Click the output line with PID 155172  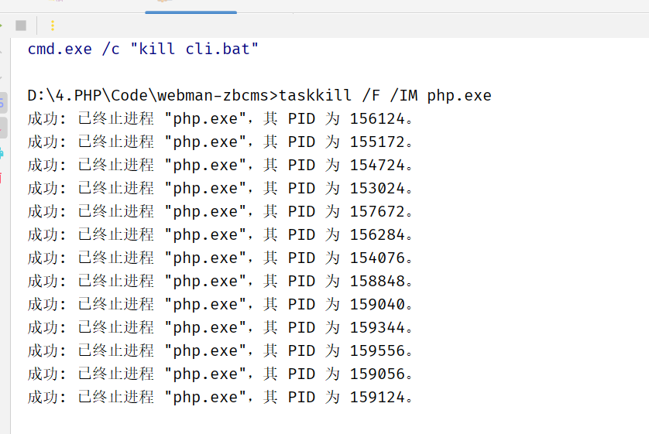(220, 142)
